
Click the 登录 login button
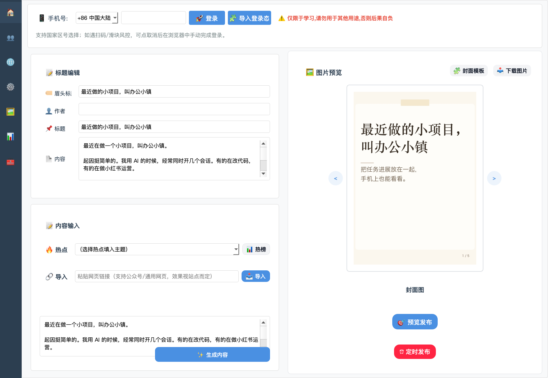tap(207, 18)
